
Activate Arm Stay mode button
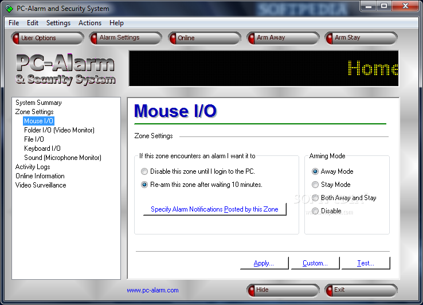pos(361,38)
